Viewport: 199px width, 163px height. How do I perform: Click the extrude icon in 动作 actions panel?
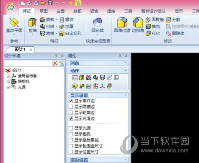[82, 77]
